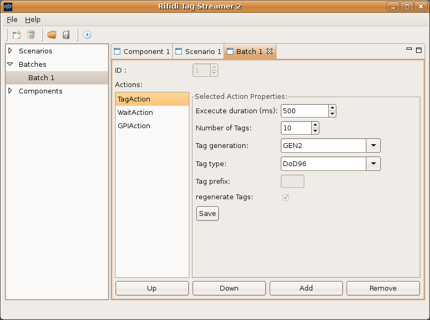Collapse the Batches tree node
Screen dimensions: 430x320
click(10, 64)
